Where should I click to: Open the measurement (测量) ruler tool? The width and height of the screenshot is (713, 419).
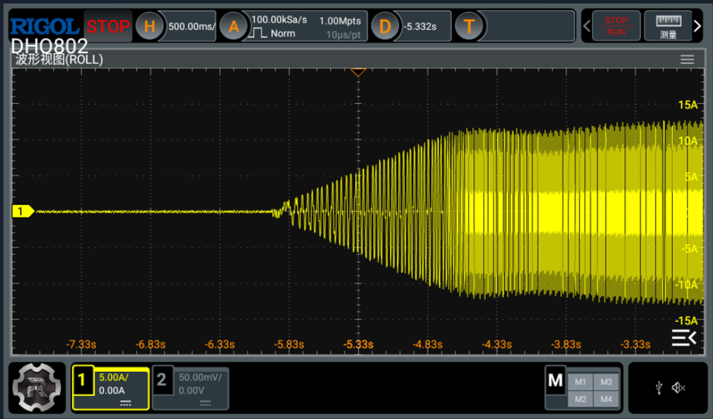coord(668,26)
